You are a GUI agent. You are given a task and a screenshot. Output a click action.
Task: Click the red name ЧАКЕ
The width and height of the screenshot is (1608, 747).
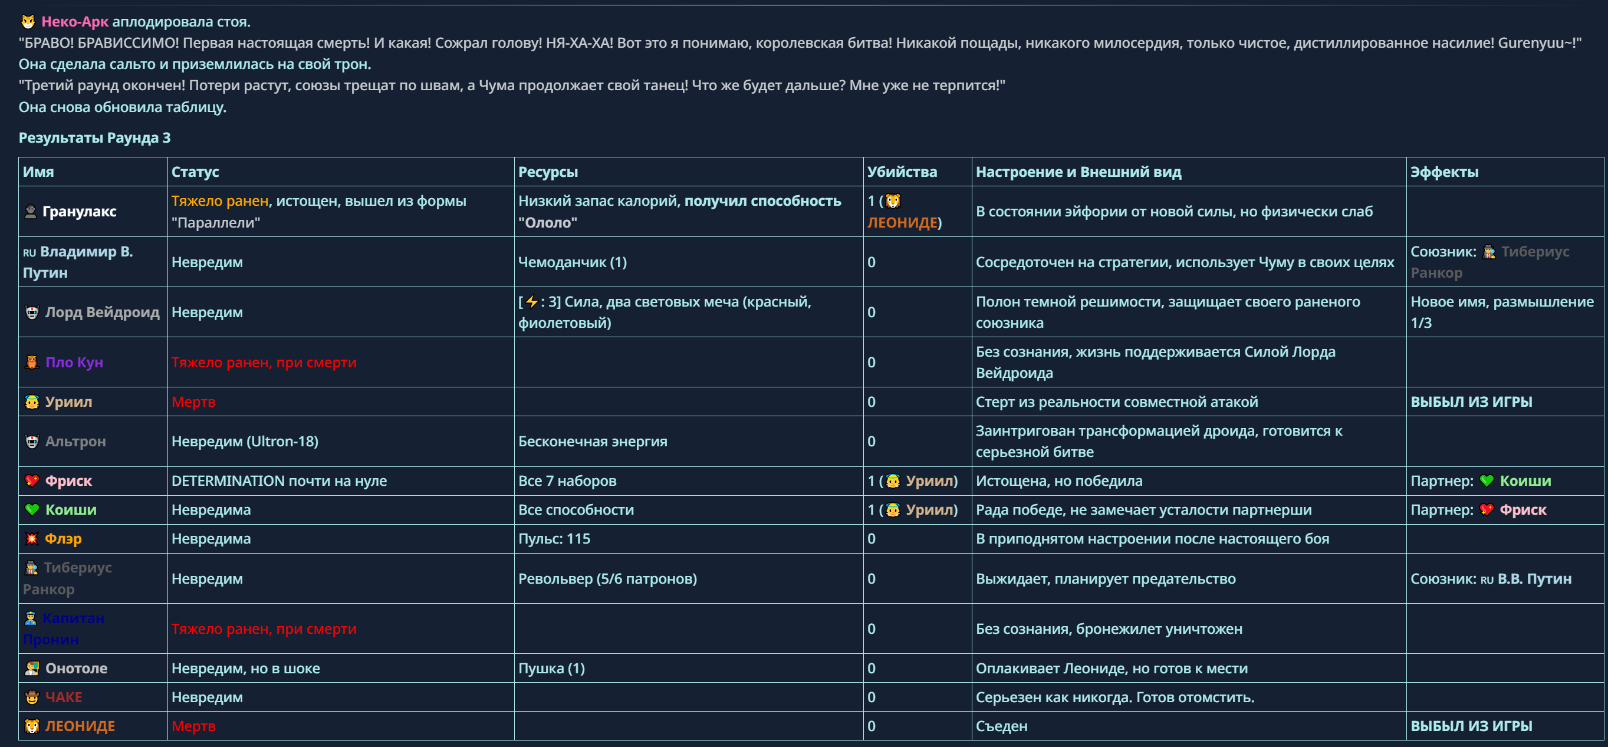pos(64,697)
